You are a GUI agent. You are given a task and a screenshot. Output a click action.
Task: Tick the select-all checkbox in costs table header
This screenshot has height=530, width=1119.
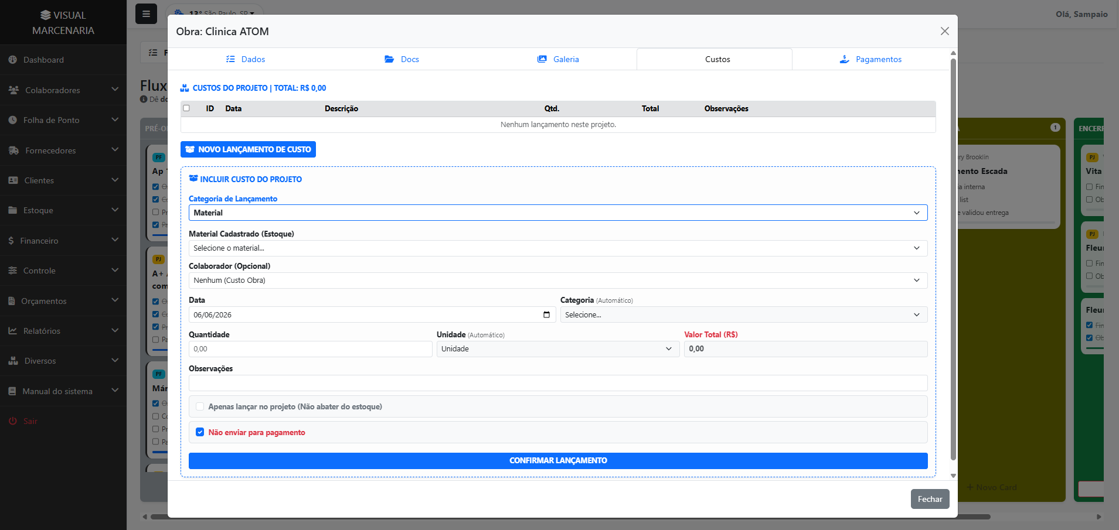pyautogui.click(x=186, y=108)
